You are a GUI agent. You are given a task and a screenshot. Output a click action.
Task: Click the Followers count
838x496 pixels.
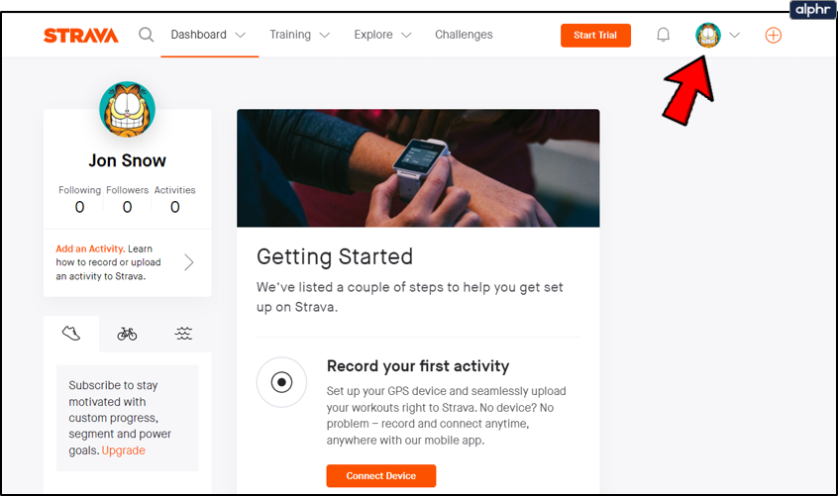click(x=127, y=207)
